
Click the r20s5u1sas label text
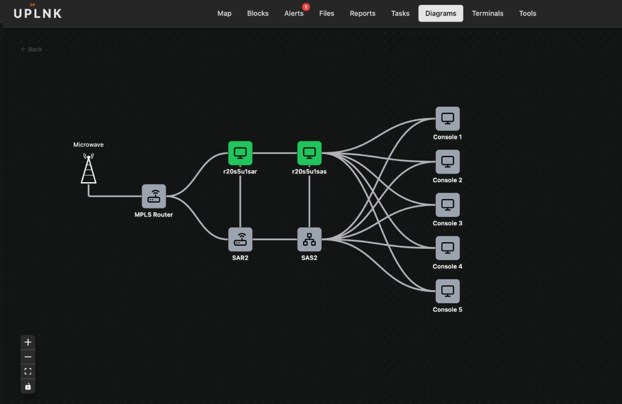pos(309,171)
